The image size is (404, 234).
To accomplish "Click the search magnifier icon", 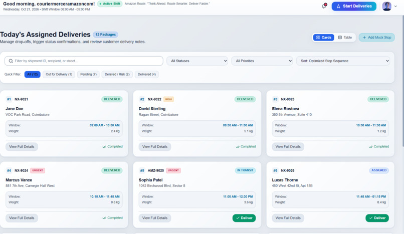I will tap(11, 61).
